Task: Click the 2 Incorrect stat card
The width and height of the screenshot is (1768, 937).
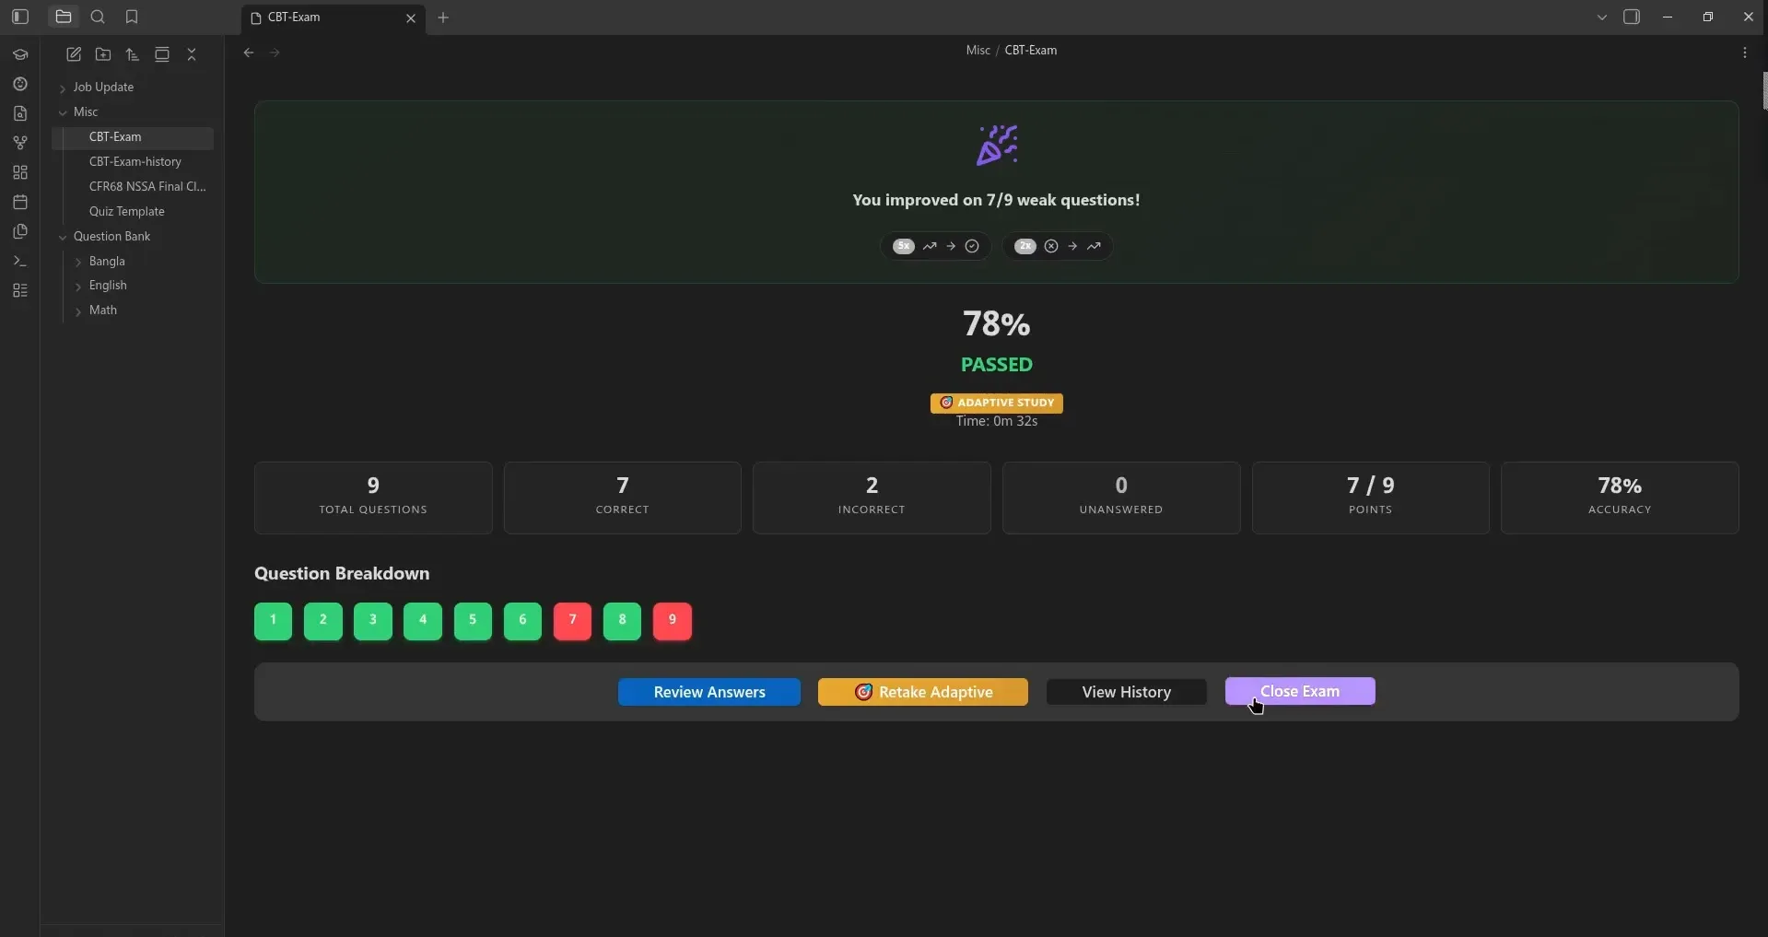Action: [872, 498]
